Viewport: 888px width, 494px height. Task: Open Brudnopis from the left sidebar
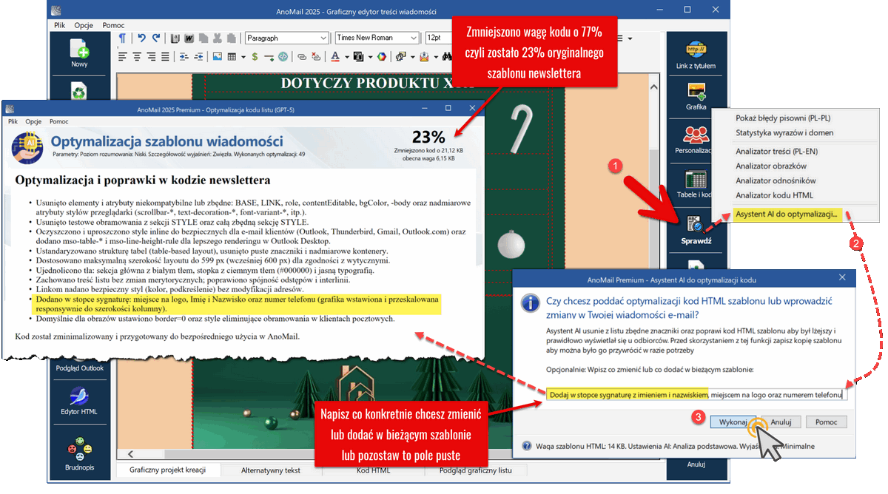click(79, 454)
